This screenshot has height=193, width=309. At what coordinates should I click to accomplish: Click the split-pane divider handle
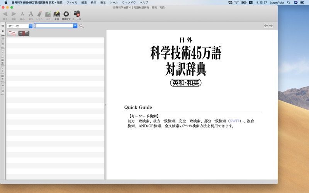105,105
